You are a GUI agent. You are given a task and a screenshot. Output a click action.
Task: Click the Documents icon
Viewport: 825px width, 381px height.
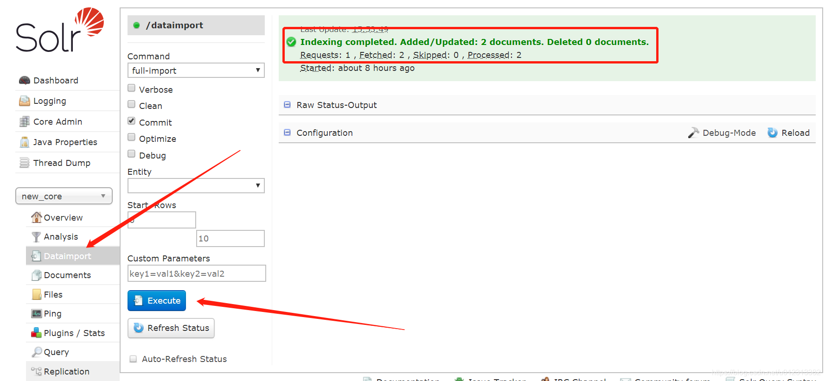pos(36,275)
